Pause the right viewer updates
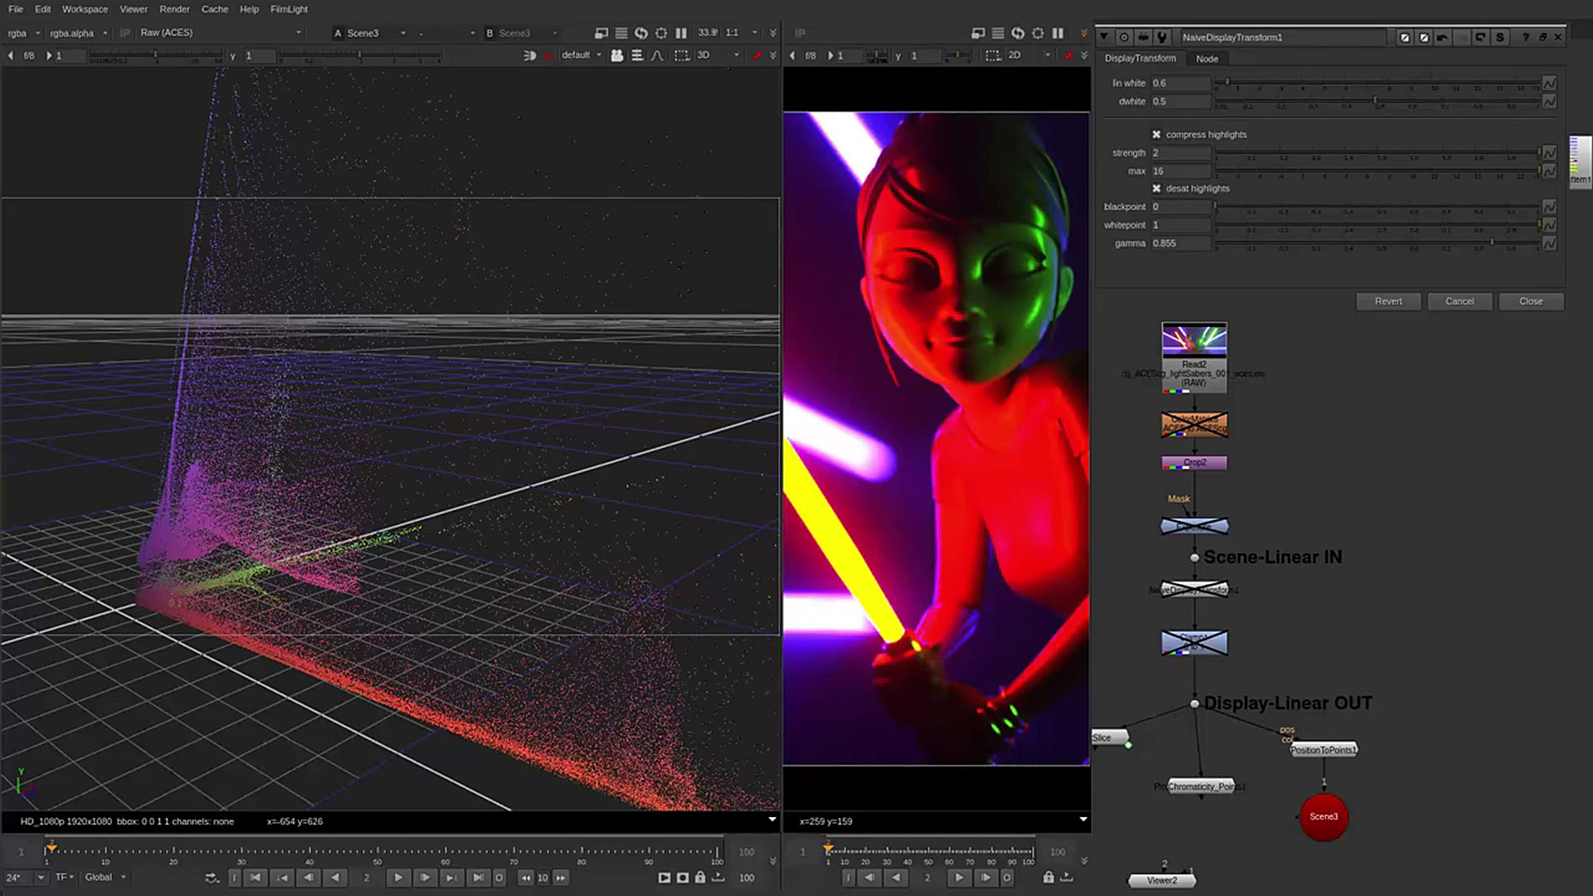Image resolution: width=1593 pixels, height=896 pixels. click(1058, 33)
